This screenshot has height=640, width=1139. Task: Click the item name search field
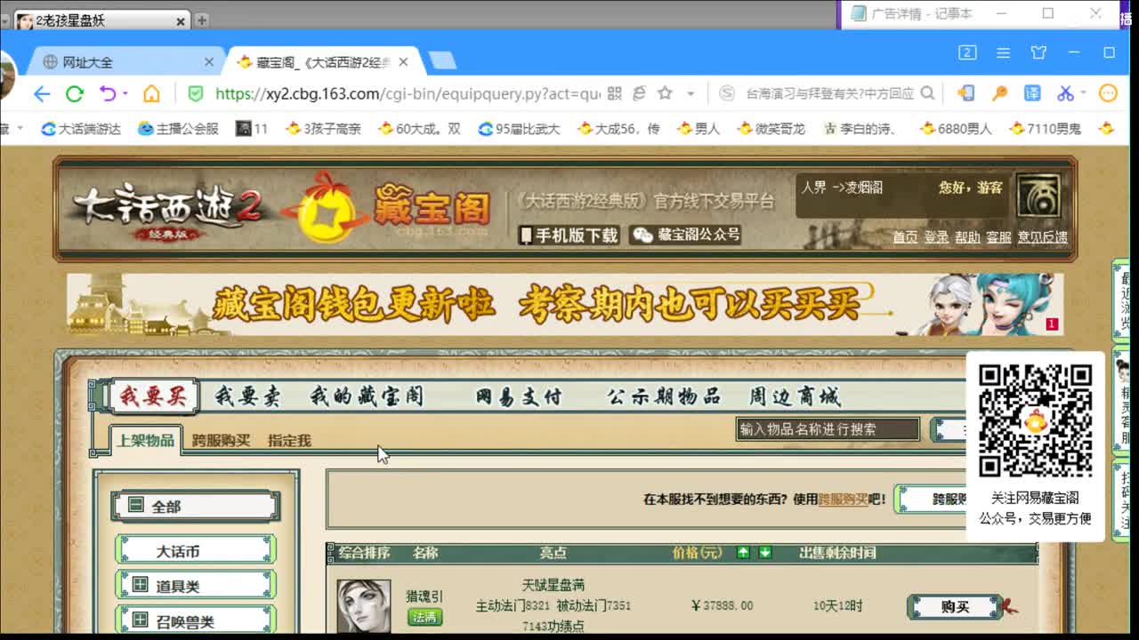click(x=828, y=429)
